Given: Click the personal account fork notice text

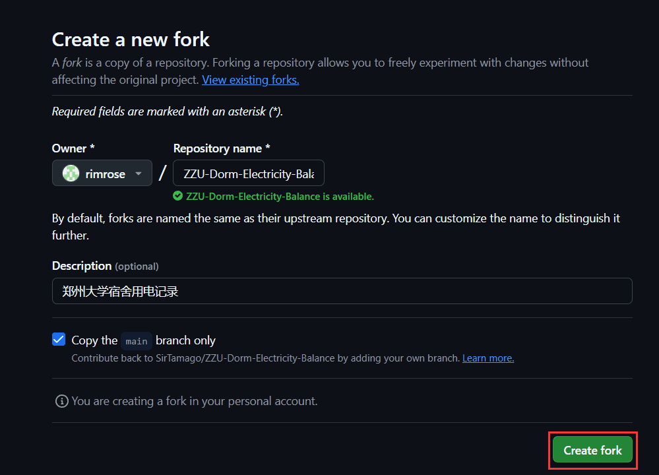Looking at the screenshot, I should tap(194, 401).
